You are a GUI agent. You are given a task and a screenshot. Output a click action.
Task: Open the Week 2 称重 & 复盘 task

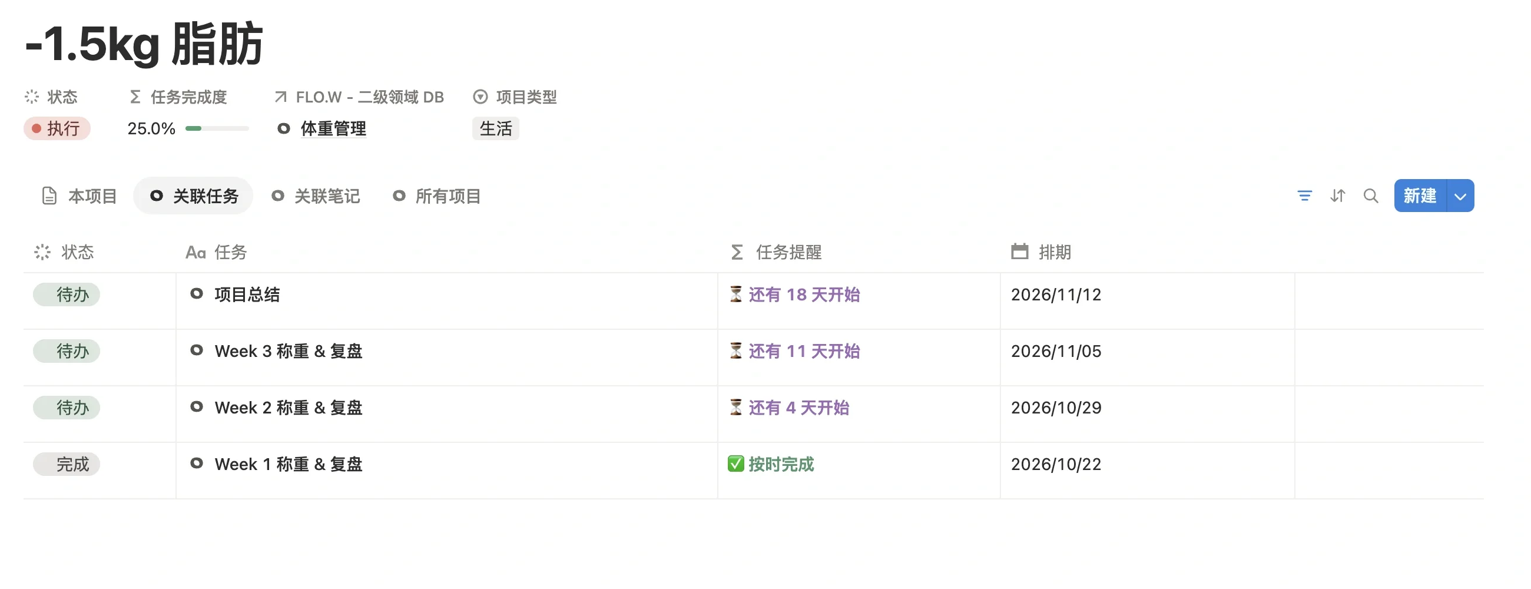[x=289, y=407]
